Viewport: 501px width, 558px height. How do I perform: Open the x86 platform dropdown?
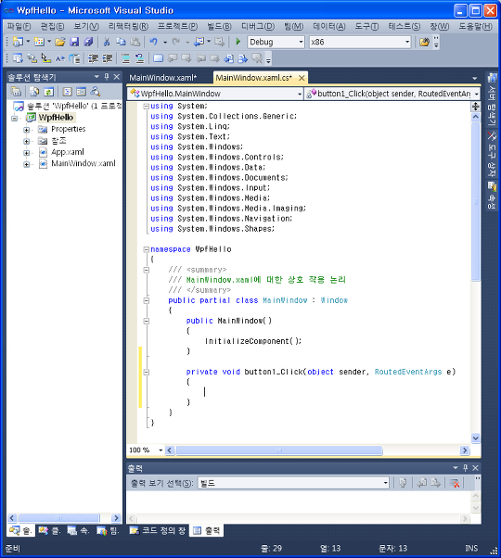pos(360,42)
